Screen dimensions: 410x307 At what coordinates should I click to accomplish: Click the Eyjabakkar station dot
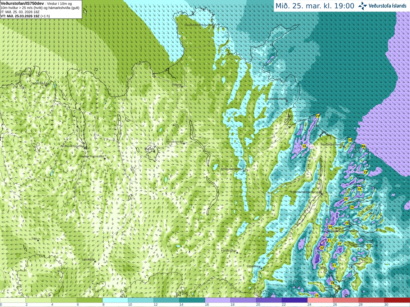pyautogui.click(x=261, y=268)
